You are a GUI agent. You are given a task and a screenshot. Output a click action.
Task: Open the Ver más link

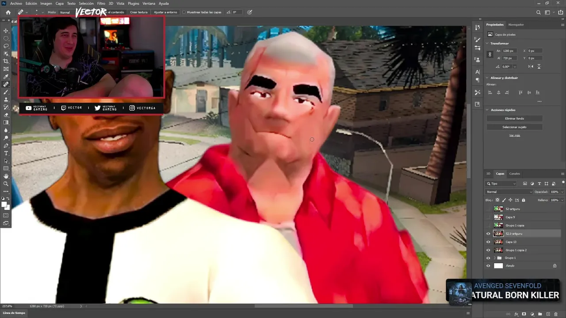click(514, 136)
